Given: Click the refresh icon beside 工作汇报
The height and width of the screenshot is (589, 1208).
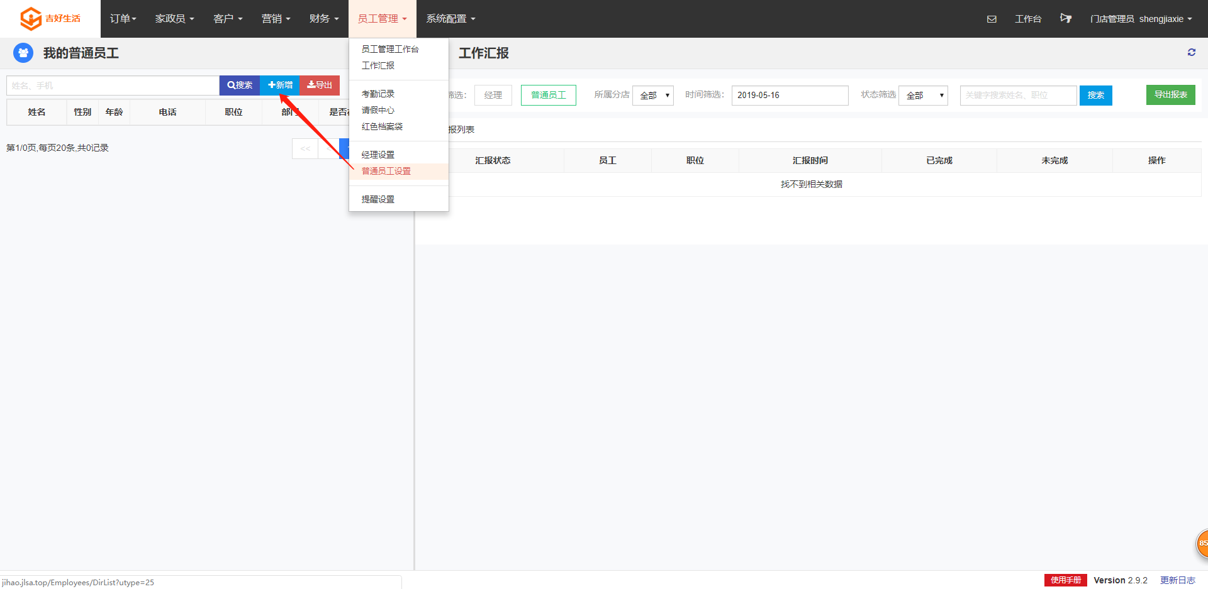Looking at the screenshot, I should coord(1192,52).
